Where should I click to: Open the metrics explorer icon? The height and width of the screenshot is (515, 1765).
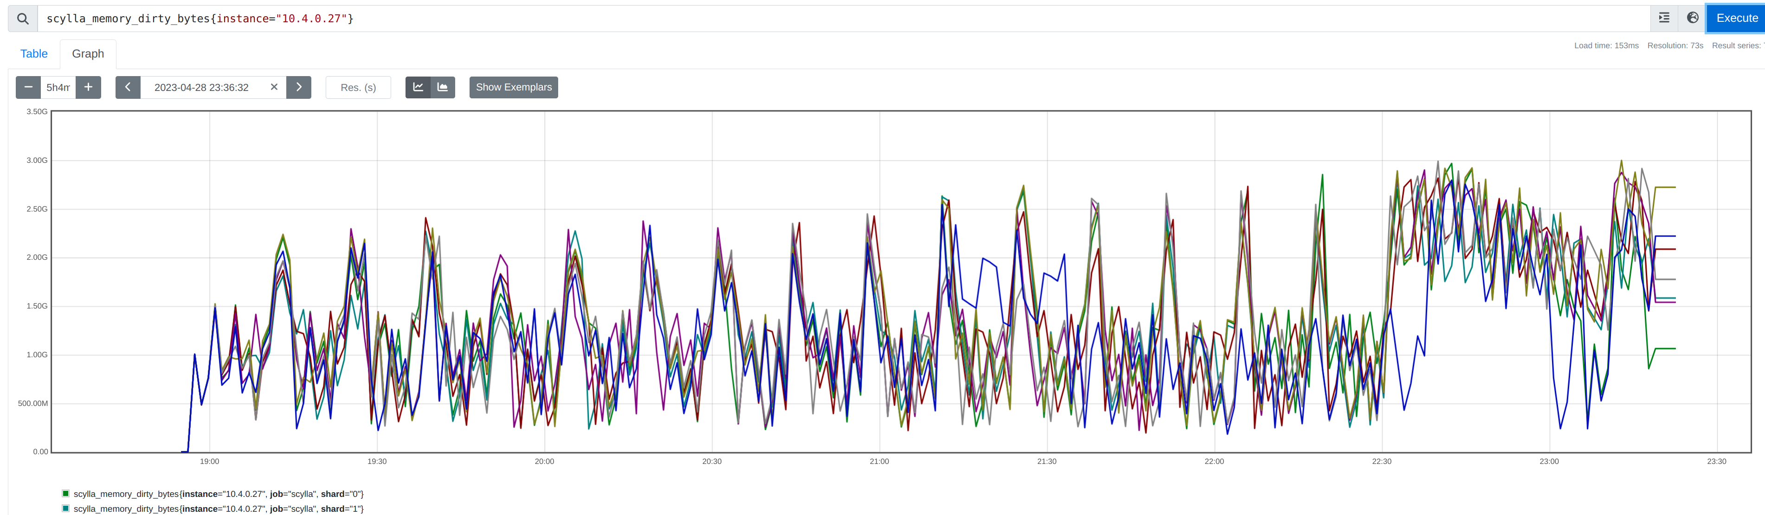1663,18
